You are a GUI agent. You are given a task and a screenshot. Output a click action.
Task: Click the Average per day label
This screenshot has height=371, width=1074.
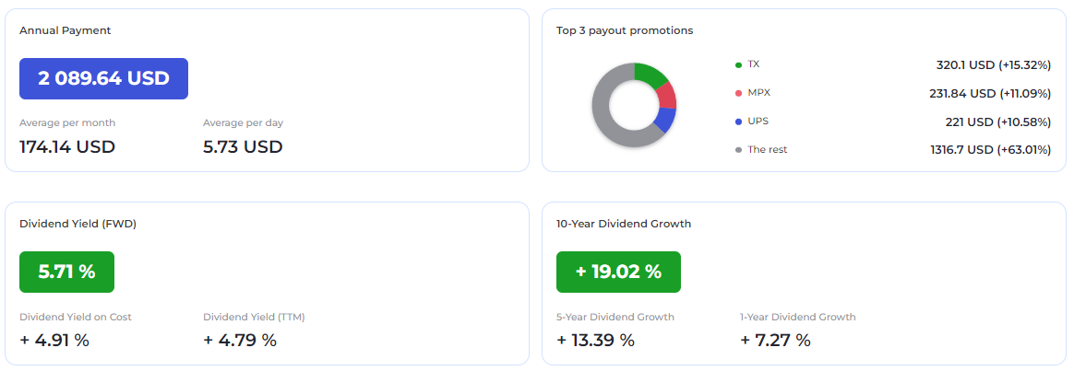pyautogui.click(x=244, y=123)
